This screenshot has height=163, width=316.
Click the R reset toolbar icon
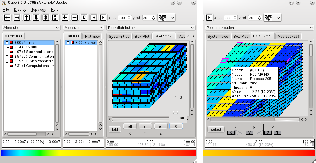tap(84, 18)
